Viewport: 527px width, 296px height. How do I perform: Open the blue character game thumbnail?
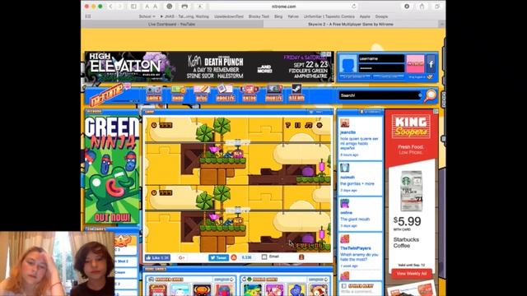pos(296,290)
